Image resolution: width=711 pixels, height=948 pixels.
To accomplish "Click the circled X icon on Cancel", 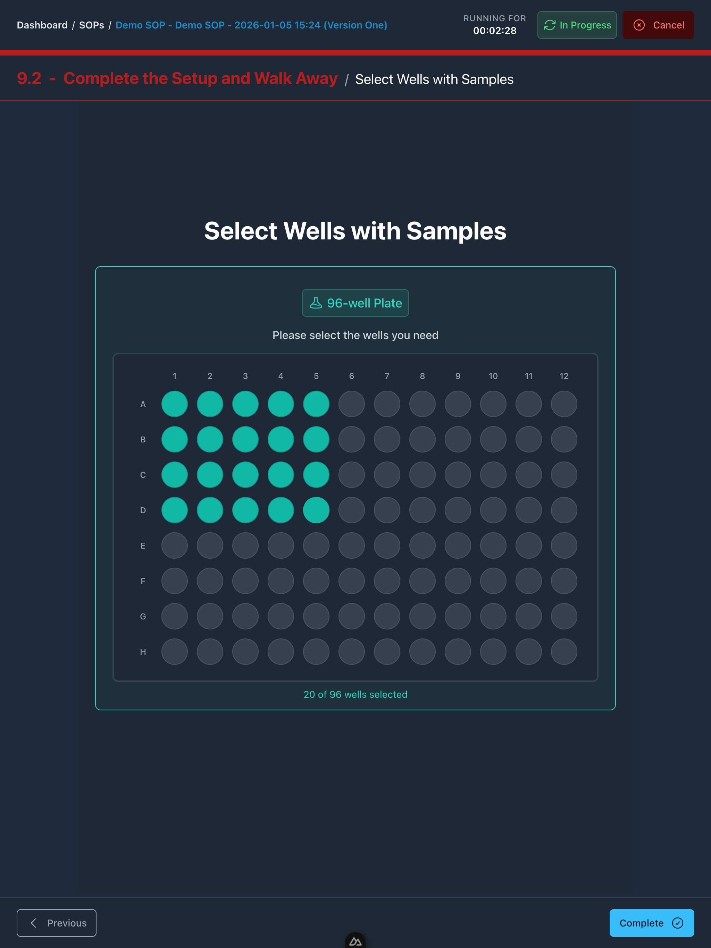I will tap(639, 25).
